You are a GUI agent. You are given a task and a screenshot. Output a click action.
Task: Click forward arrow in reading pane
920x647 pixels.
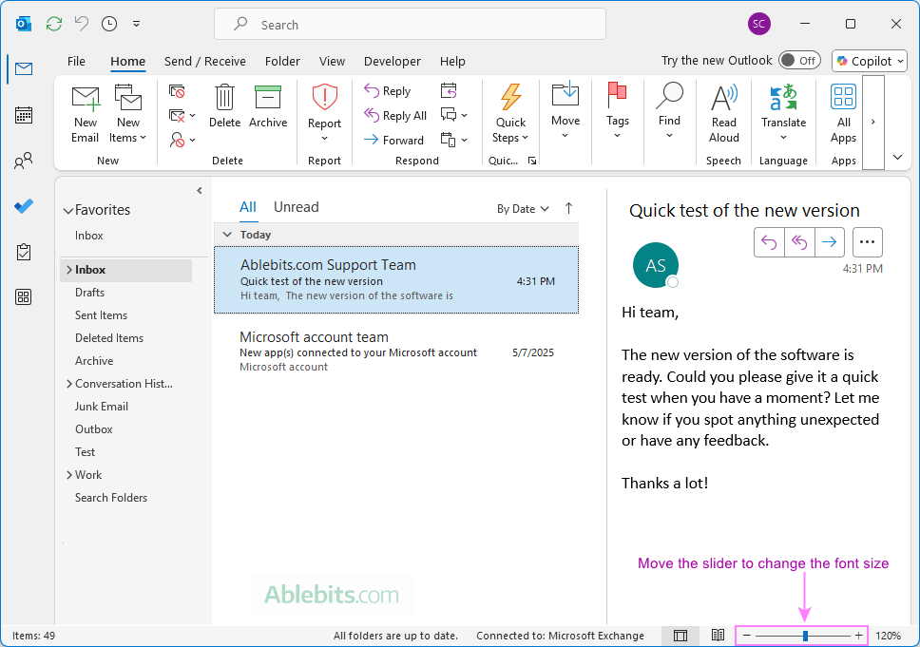tap(830, 242)
